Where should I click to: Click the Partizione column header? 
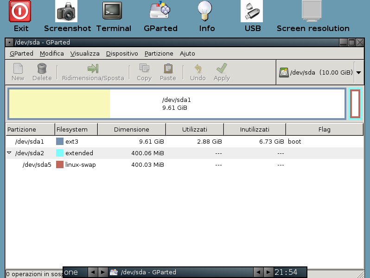(x=30, y=129)
